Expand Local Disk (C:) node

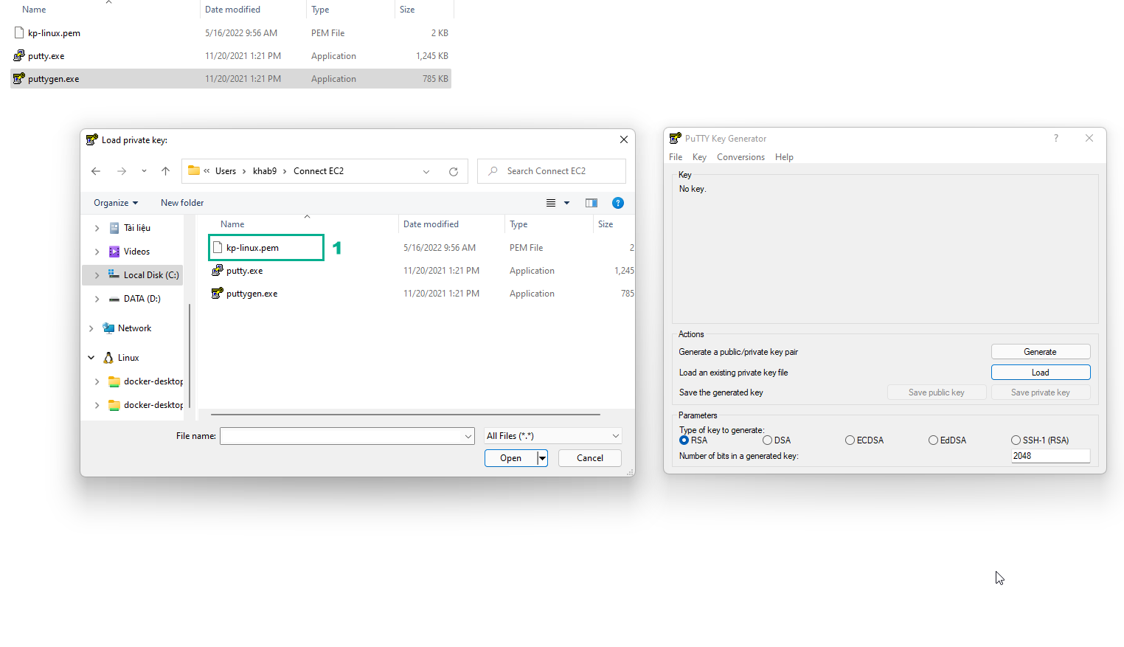(x=97, y=275)
